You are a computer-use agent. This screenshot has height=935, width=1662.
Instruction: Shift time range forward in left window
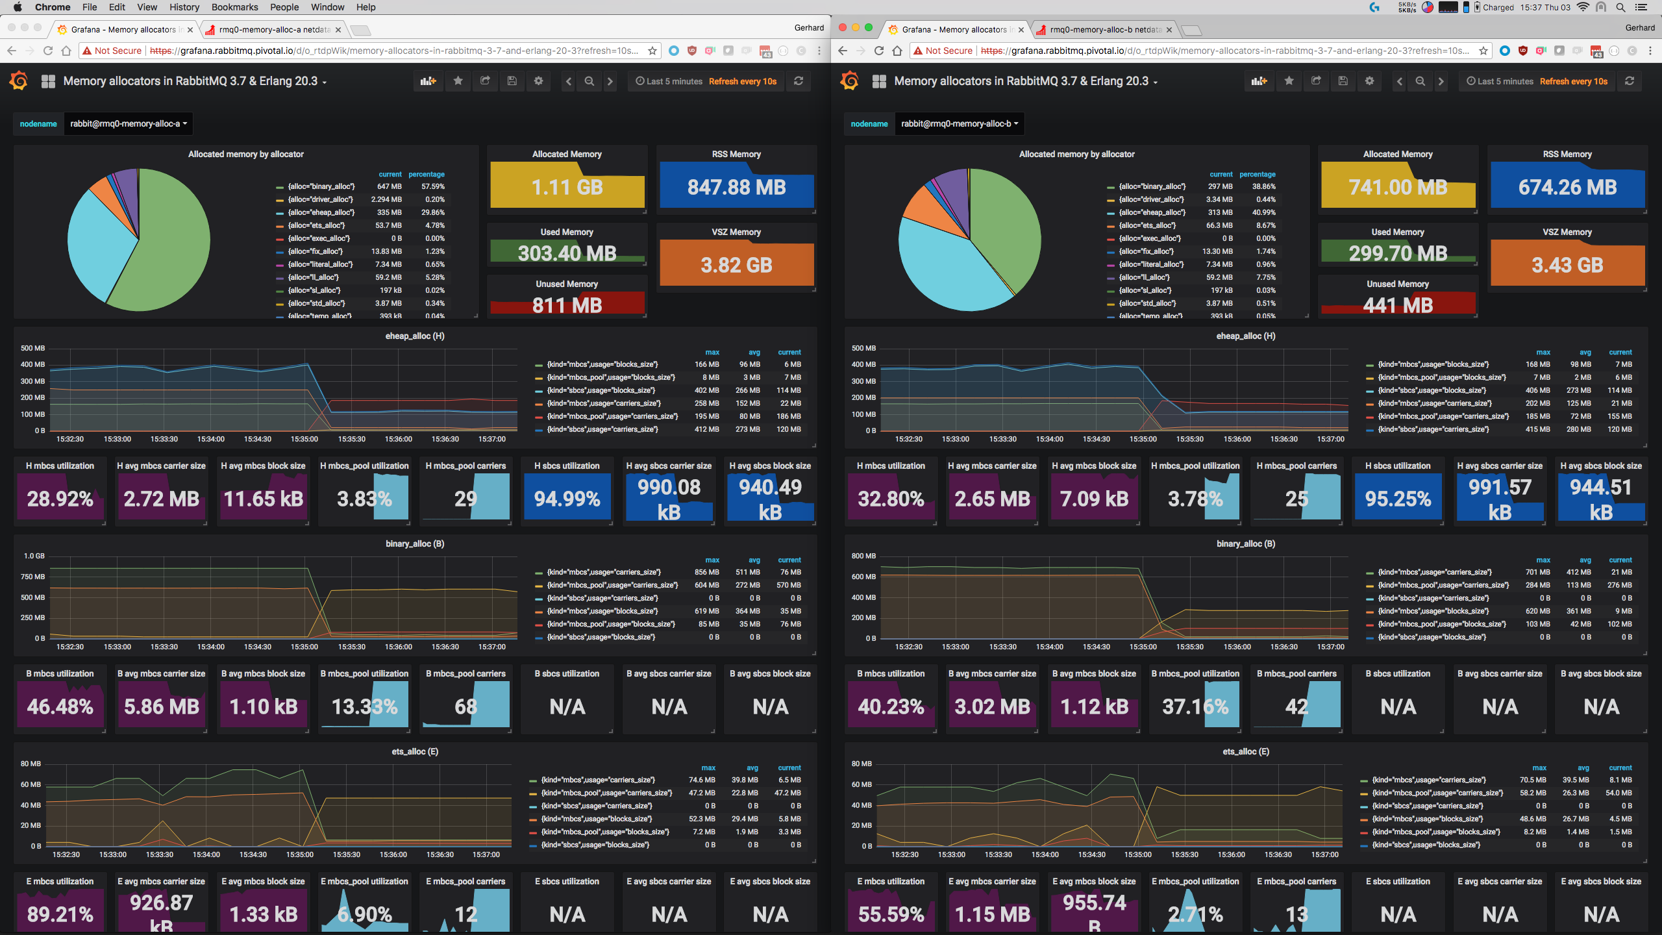click(610, 81)
